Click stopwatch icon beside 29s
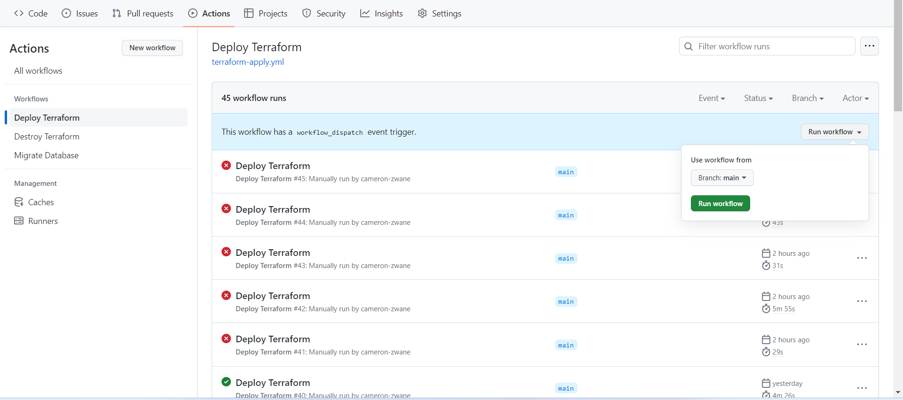Viewport: 903px width, 400px height. (766, 352)
